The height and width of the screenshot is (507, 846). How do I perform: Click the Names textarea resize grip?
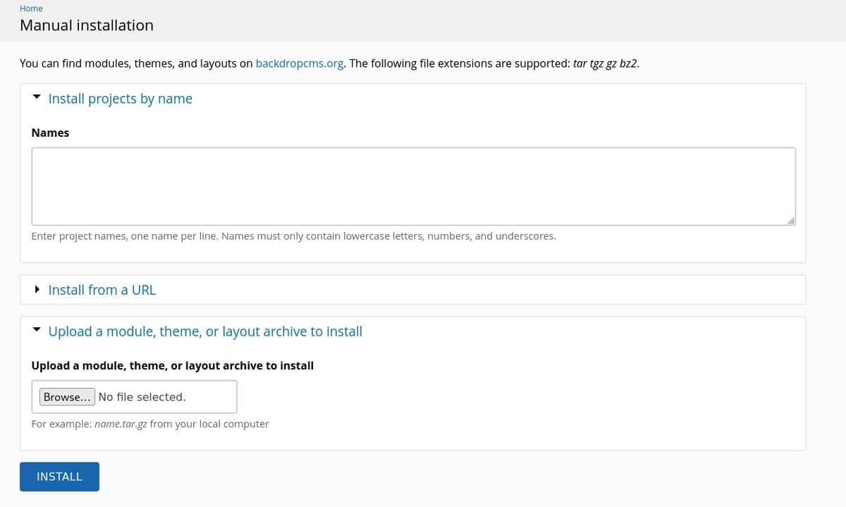791,221
